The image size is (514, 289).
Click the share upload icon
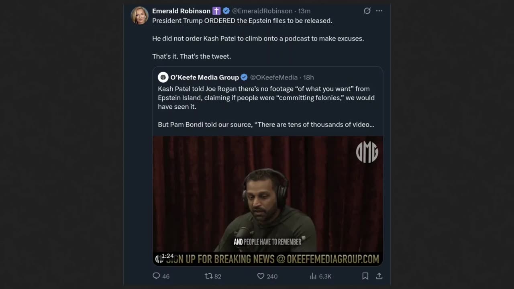coord(379,276)
